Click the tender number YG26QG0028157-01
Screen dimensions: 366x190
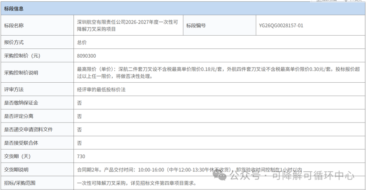281,25
